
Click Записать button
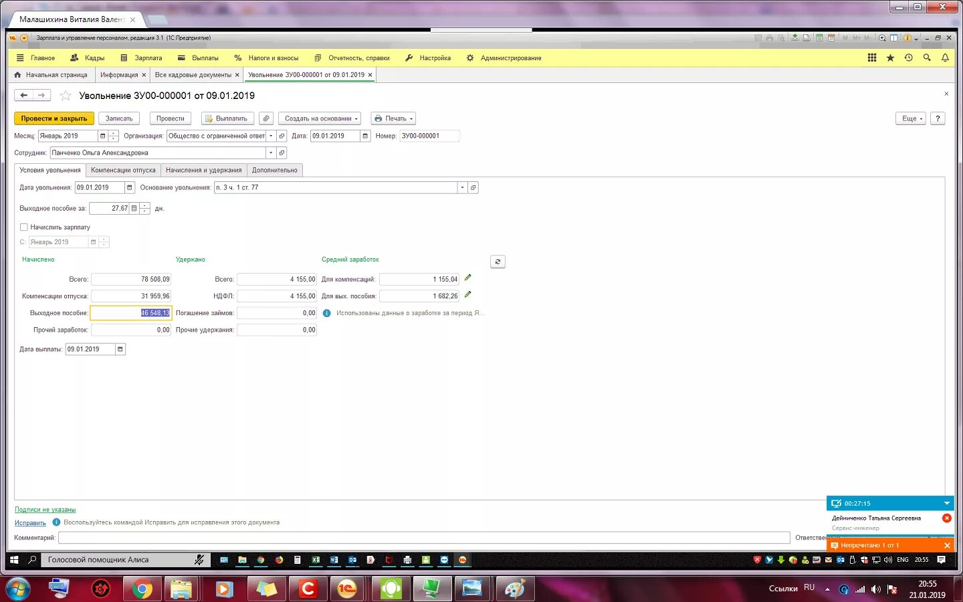(x=119, y=118)
